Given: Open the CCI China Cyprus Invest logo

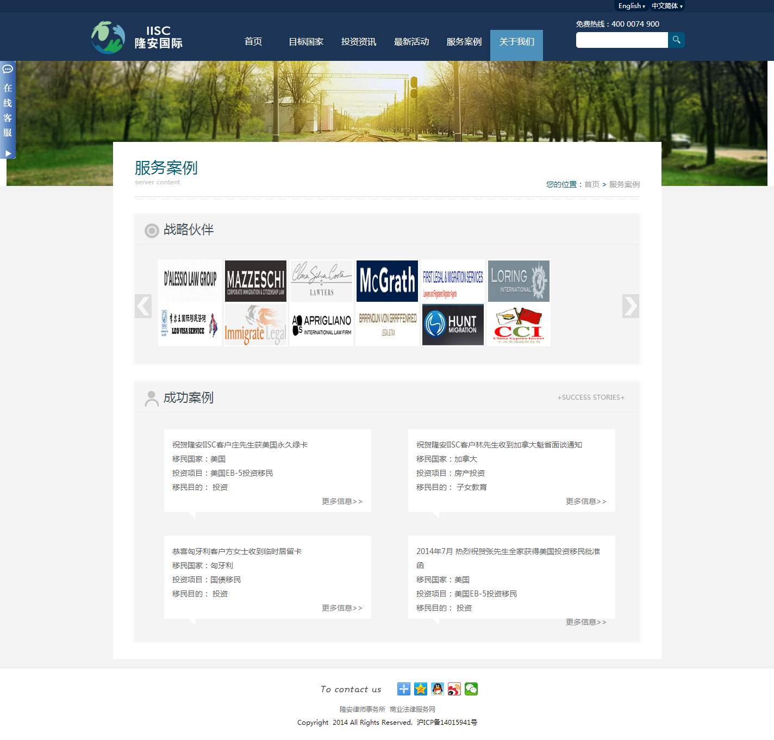Looking at the screenshot, I should [519, 325].
